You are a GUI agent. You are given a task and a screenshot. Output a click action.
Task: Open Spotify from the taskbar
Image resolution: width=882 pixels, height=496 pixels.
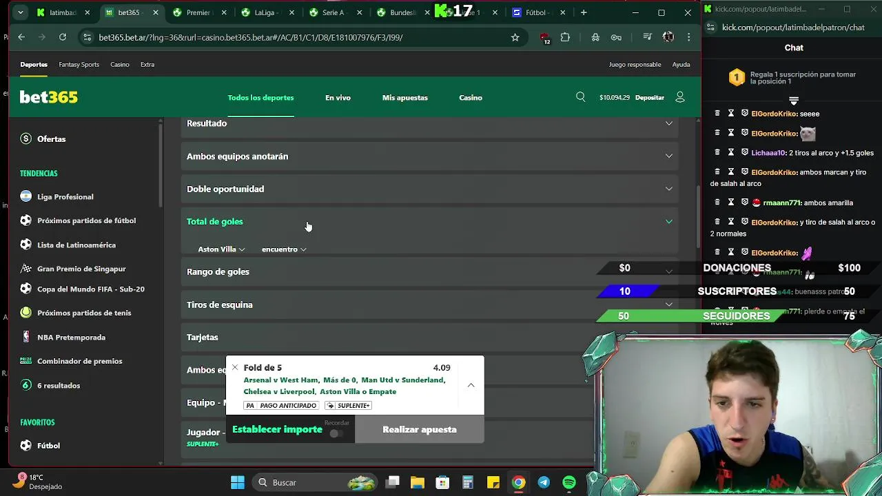569,482
